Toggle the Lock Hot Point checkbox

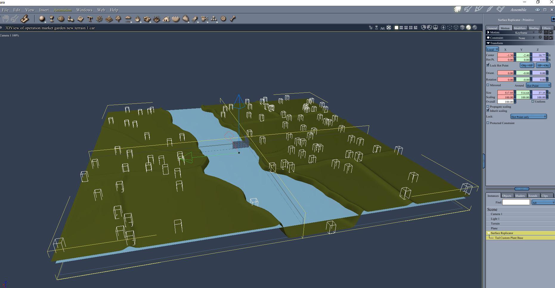[x=488, y=65]
